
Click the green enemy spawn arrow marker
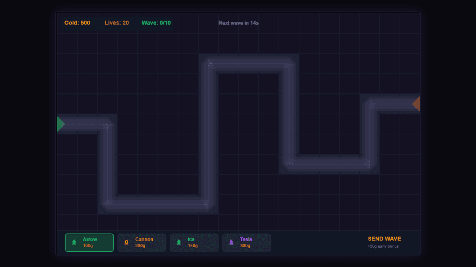point(61,124)
